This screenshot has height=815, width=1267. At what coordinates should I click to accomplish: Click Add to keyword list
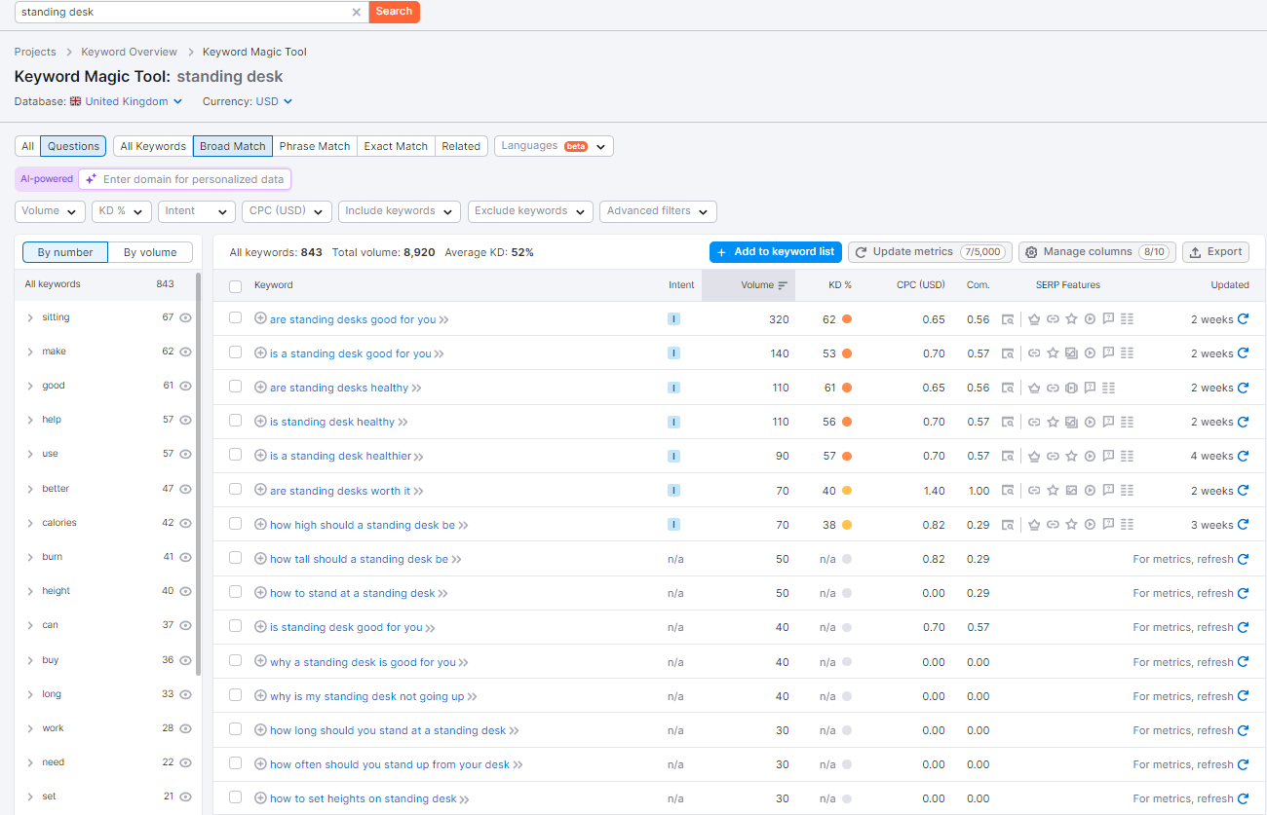[775, 252]
